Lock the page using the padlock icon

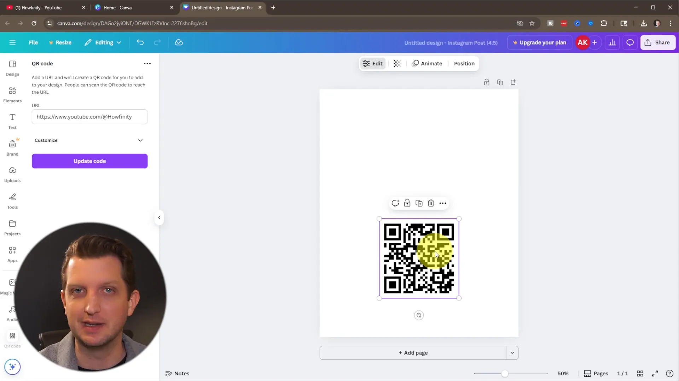click(x=487, y=82)
